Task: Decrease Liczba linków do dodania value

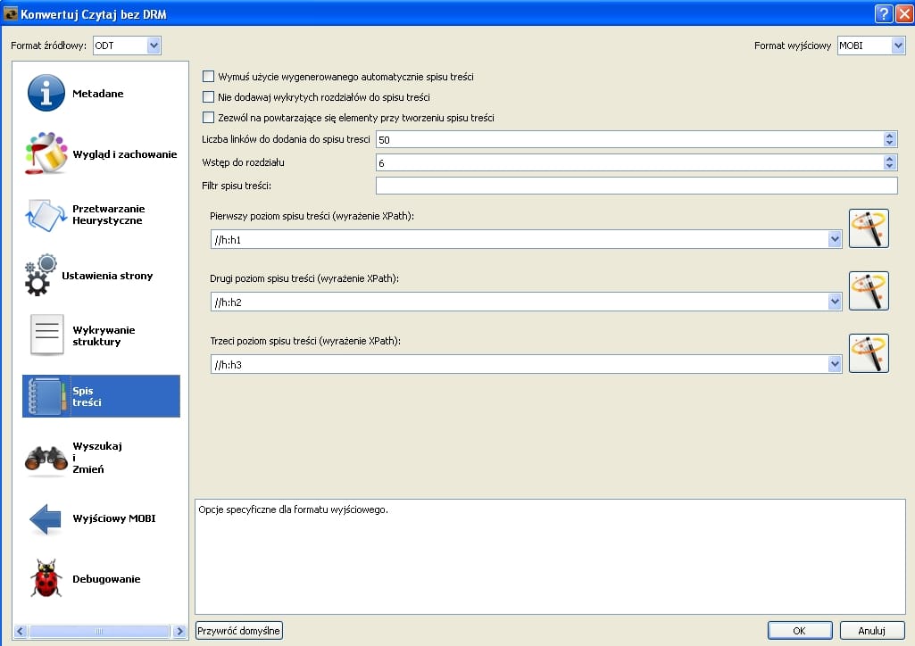Action: click(889, 143)
